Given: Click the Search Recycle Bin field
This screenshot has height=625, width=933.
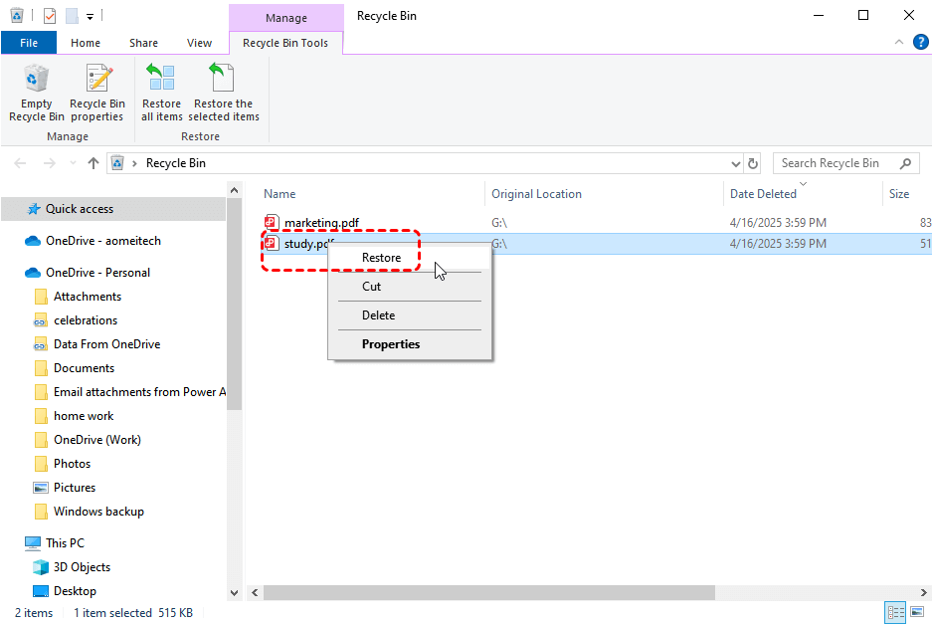Looking at the screenshot, I should (x=836, y=163).
